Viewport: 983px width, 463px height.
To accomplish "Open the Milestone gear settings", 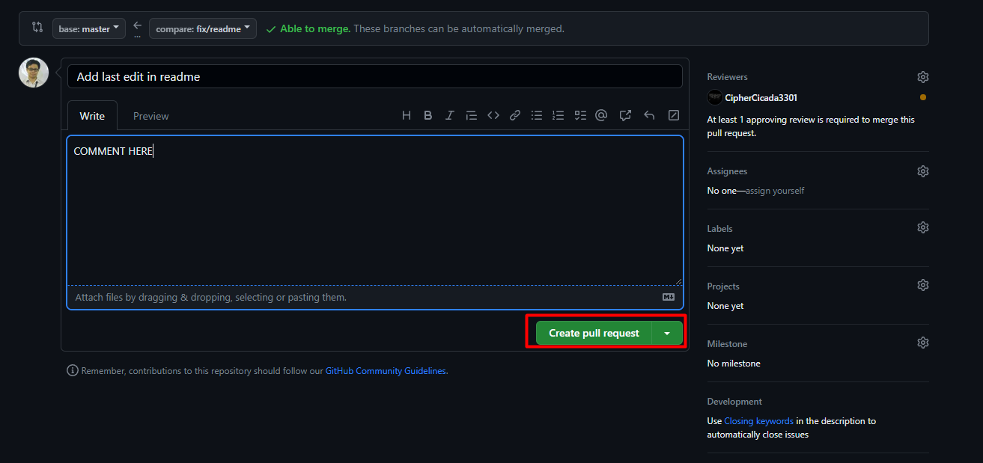I will pyautogui.click(x=922, y=343).
